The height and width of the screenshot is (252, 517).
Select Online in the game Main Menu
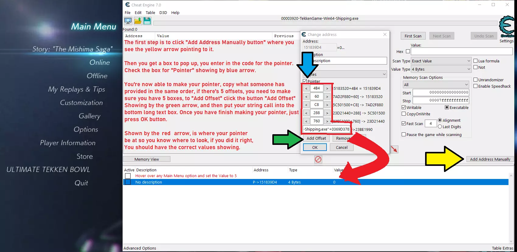(100, 62)
